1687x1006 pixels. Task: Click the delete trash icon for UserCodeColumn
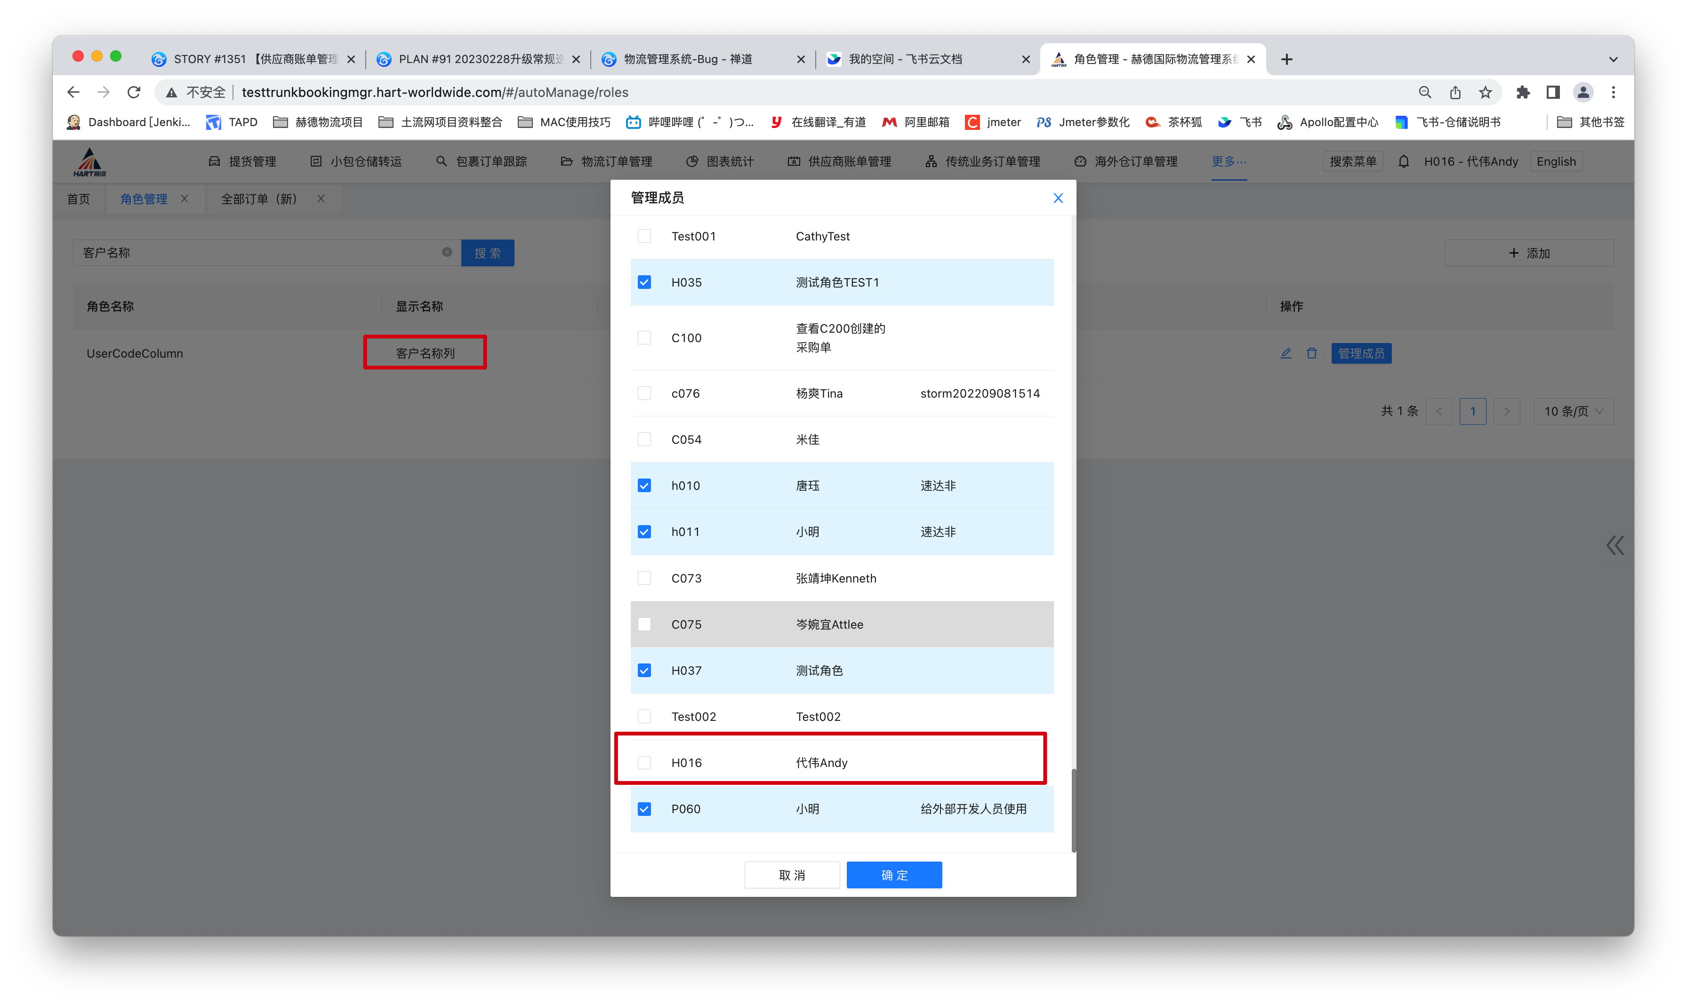pyautogui.click(x=1311, y=353)
